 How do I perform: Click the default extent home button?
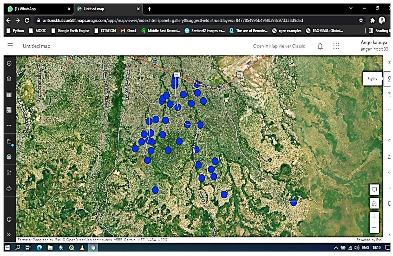point(374,203)
